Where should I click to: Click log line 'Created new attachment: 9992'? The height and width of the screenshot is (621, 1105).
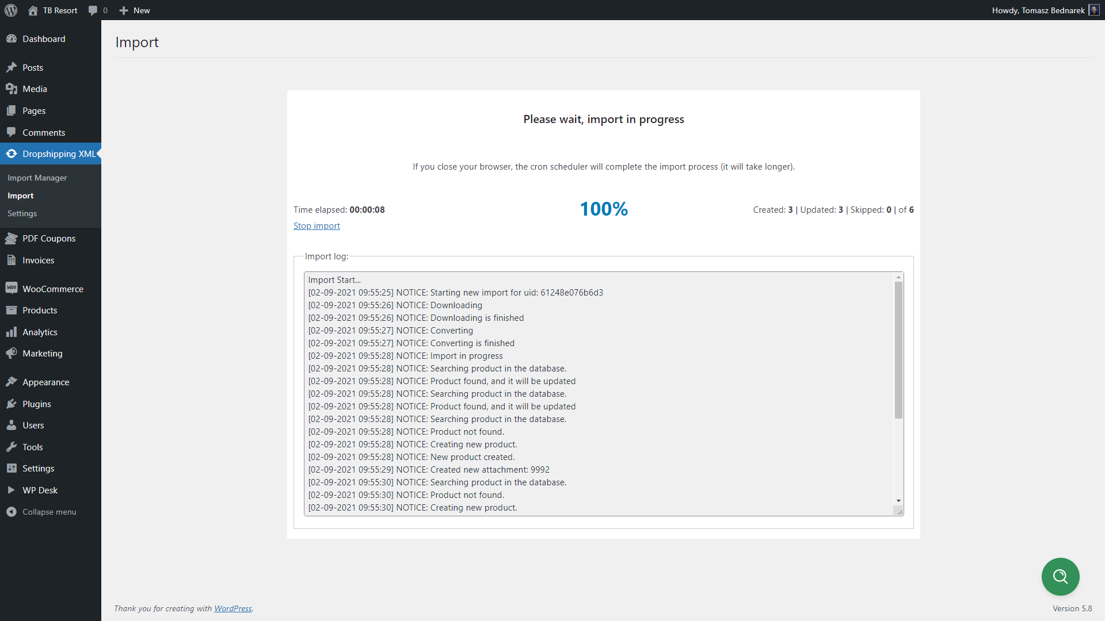(x=429, y=470)
